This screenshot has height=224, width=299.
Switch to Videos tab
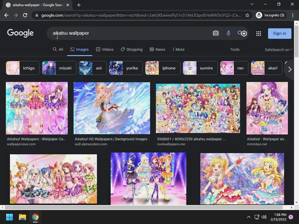point(105,49)
